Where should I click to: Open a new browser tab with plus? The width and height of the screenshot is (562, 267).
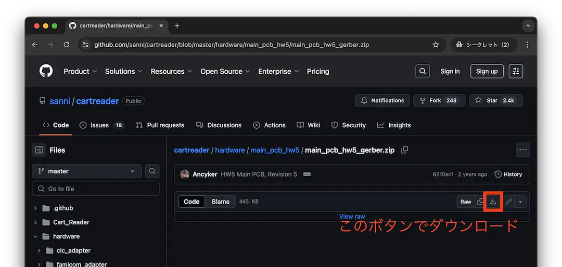(177, 26)
